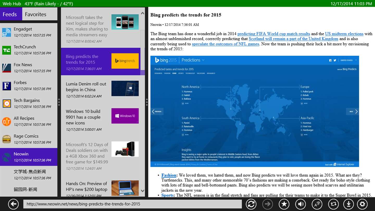Click the Forbes F logo icon
The width and height of the screenshot is (375, 211).
click(x=7, y=86)
